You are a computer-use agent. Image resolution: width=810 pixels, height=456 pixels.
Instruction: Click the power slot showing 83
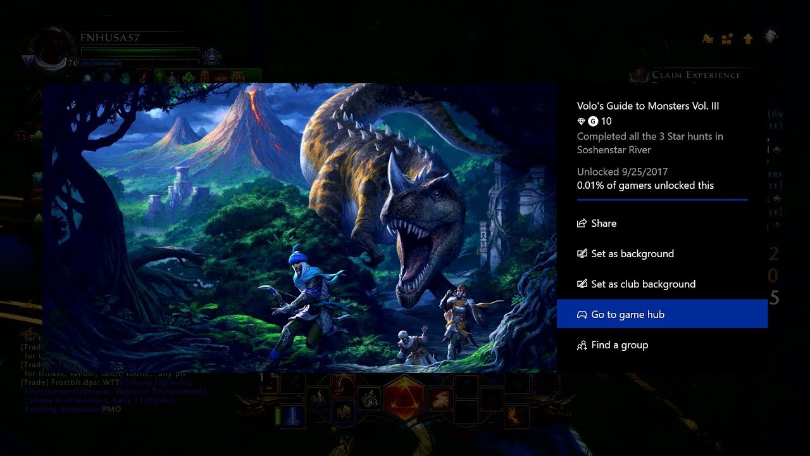pyautogui.click(x=369, y=398)
